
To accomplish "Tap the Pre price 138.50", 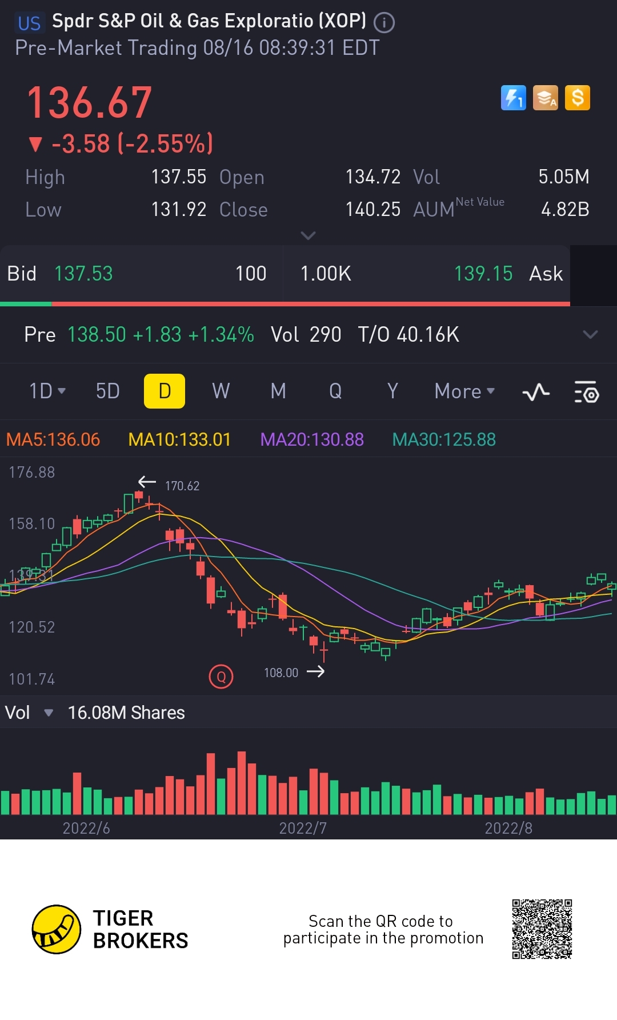I will (x=97, y=334).
